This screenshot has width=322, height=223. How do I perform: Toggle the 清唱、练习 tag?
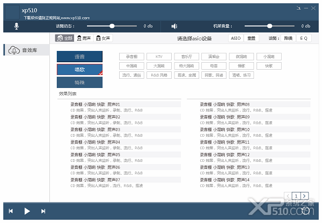coord(241,75)
